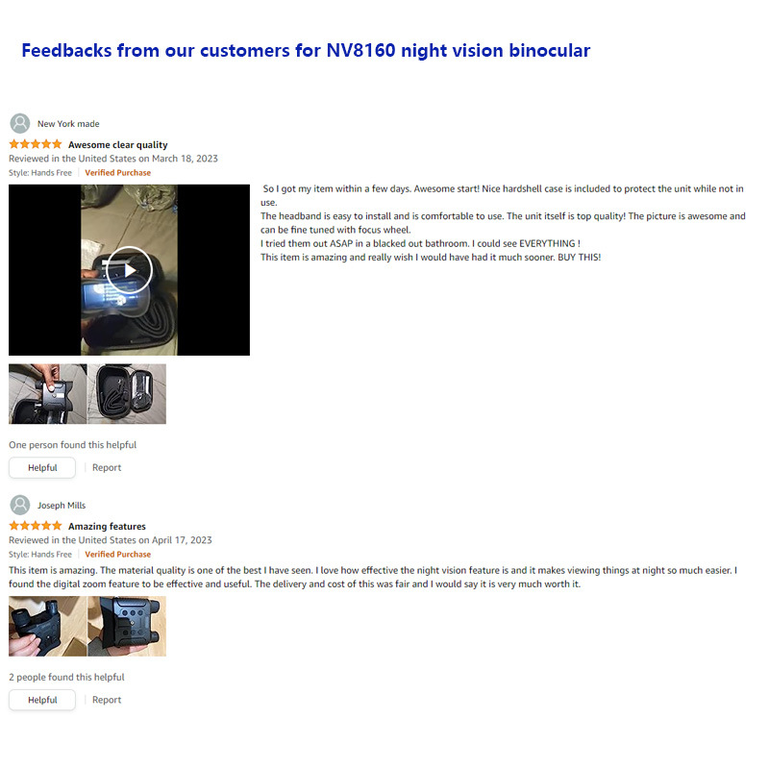This screenshot has height=769, width=769.
Task: Open the Joseph Mills reviewer name
Action: pyautogui.click(x=62, y=506)
